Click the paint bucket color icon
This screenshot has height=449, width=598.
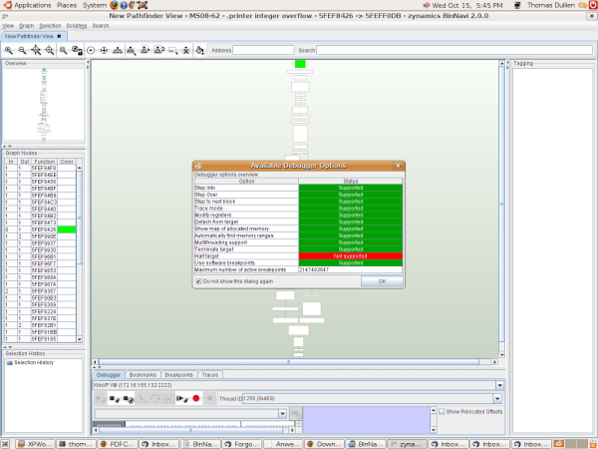pyautogui.click(x=199, y=49)
